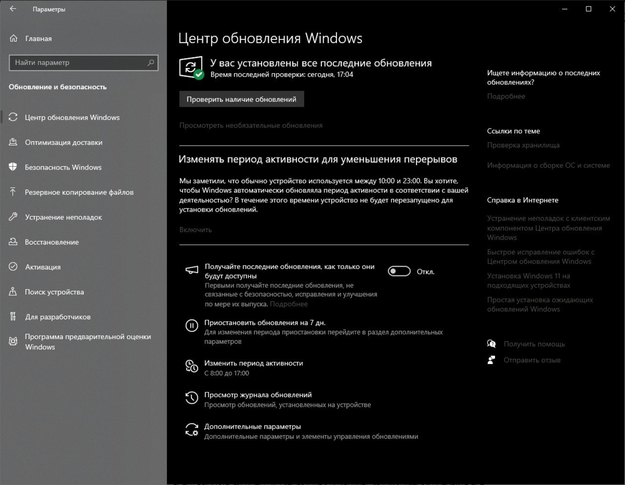This screenshot has height=485, width=625.
Task: Open Для разработчиков sidebar item
Action: (x=58, y=317)
